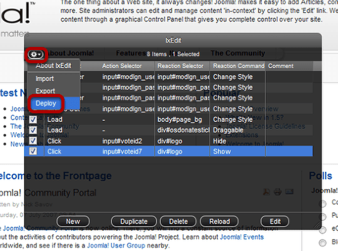Select the Joomla! poll radio button beside 'Bl'
Screen dimensions: 338x251
pos(323,243)
